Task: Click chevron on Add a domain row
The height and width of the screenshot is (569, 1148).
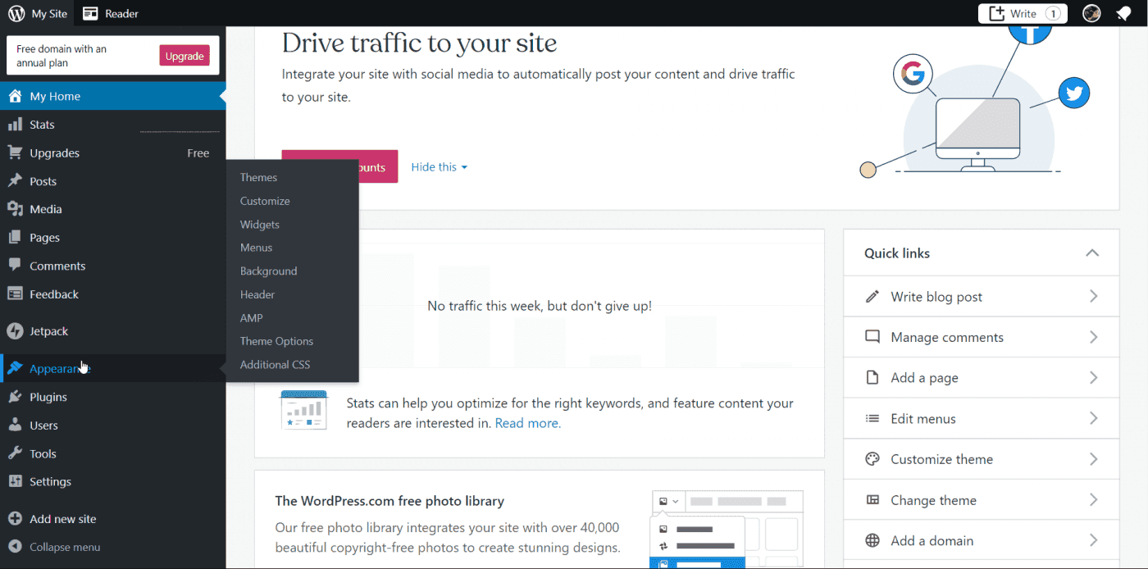Action: [1093, 540]
